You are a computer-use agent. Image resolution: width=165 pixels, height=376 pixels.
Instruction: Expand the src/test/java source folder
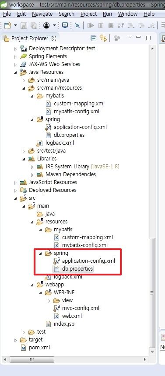[x=24, y=151]
